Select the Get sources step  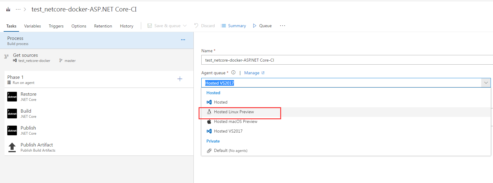click(97, 58)
